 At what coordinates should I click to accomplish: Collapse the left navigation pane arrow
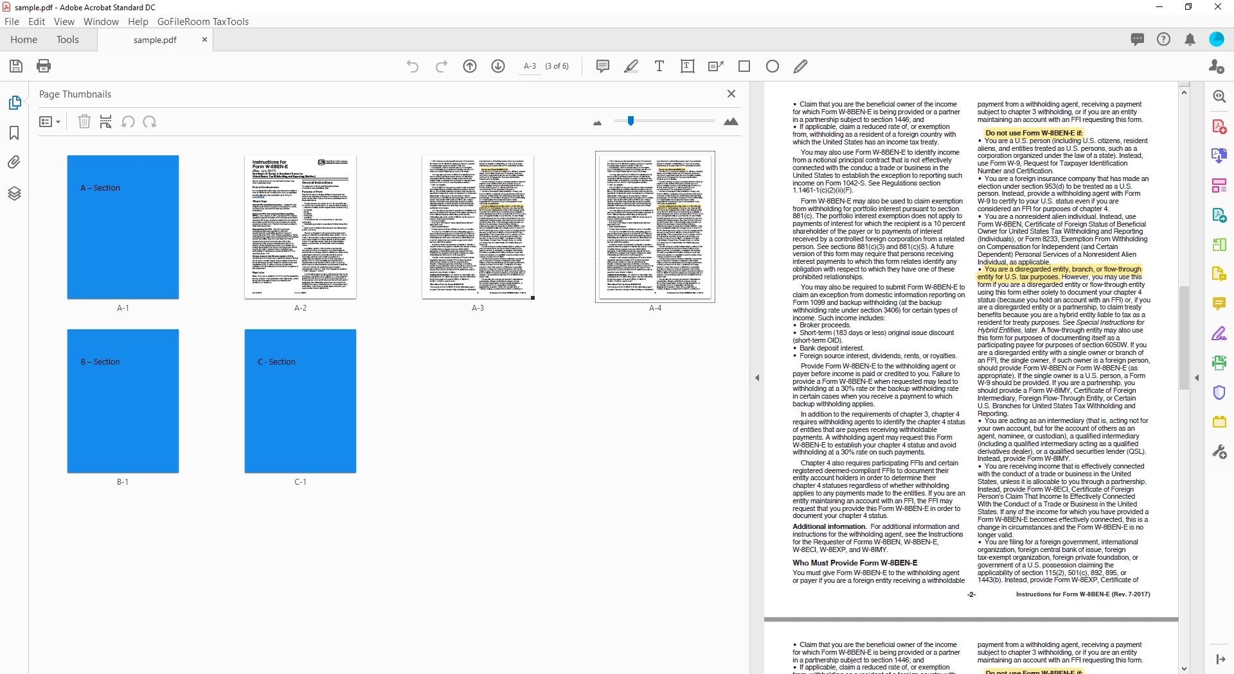pos(757,377)
